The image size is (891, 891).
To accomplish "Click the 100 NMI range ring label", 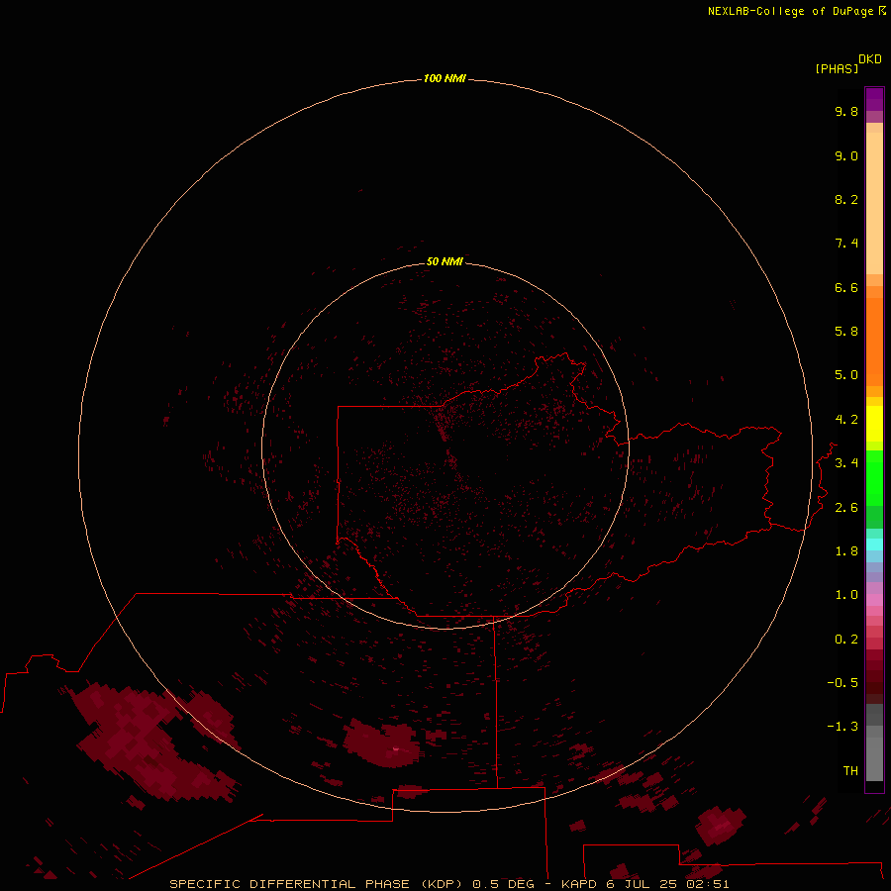I will click(445, 78).
